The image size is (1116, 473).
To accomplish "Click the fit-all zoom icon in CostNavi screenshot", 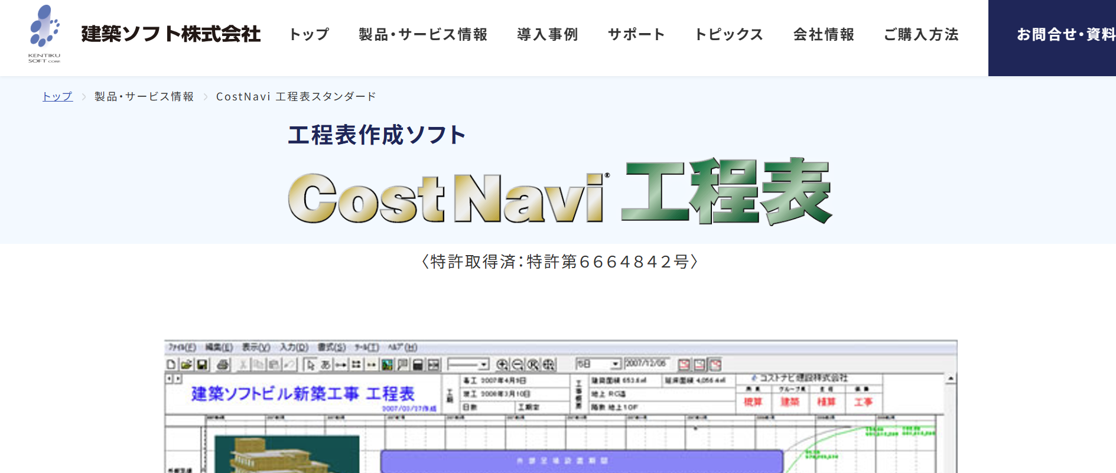I will 548,364.
